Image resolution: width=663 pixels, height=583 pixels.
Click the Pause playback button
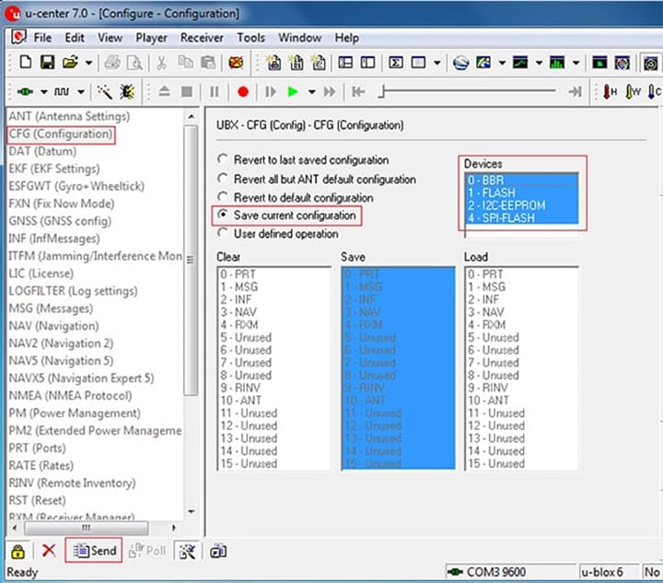point(215,91)
